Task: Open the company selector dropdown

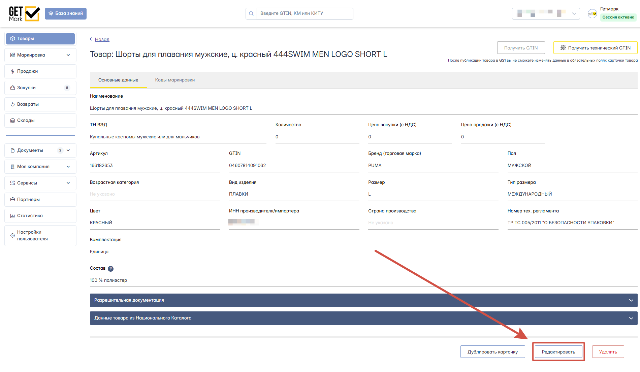Action: coord(546,13)
